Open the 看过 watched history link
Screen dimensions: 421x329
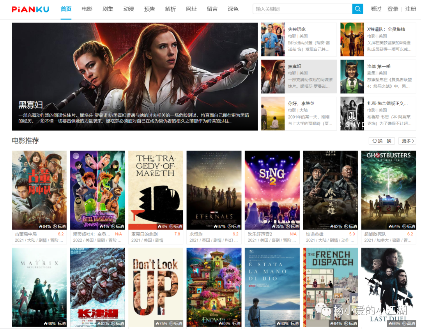point(376,9)
